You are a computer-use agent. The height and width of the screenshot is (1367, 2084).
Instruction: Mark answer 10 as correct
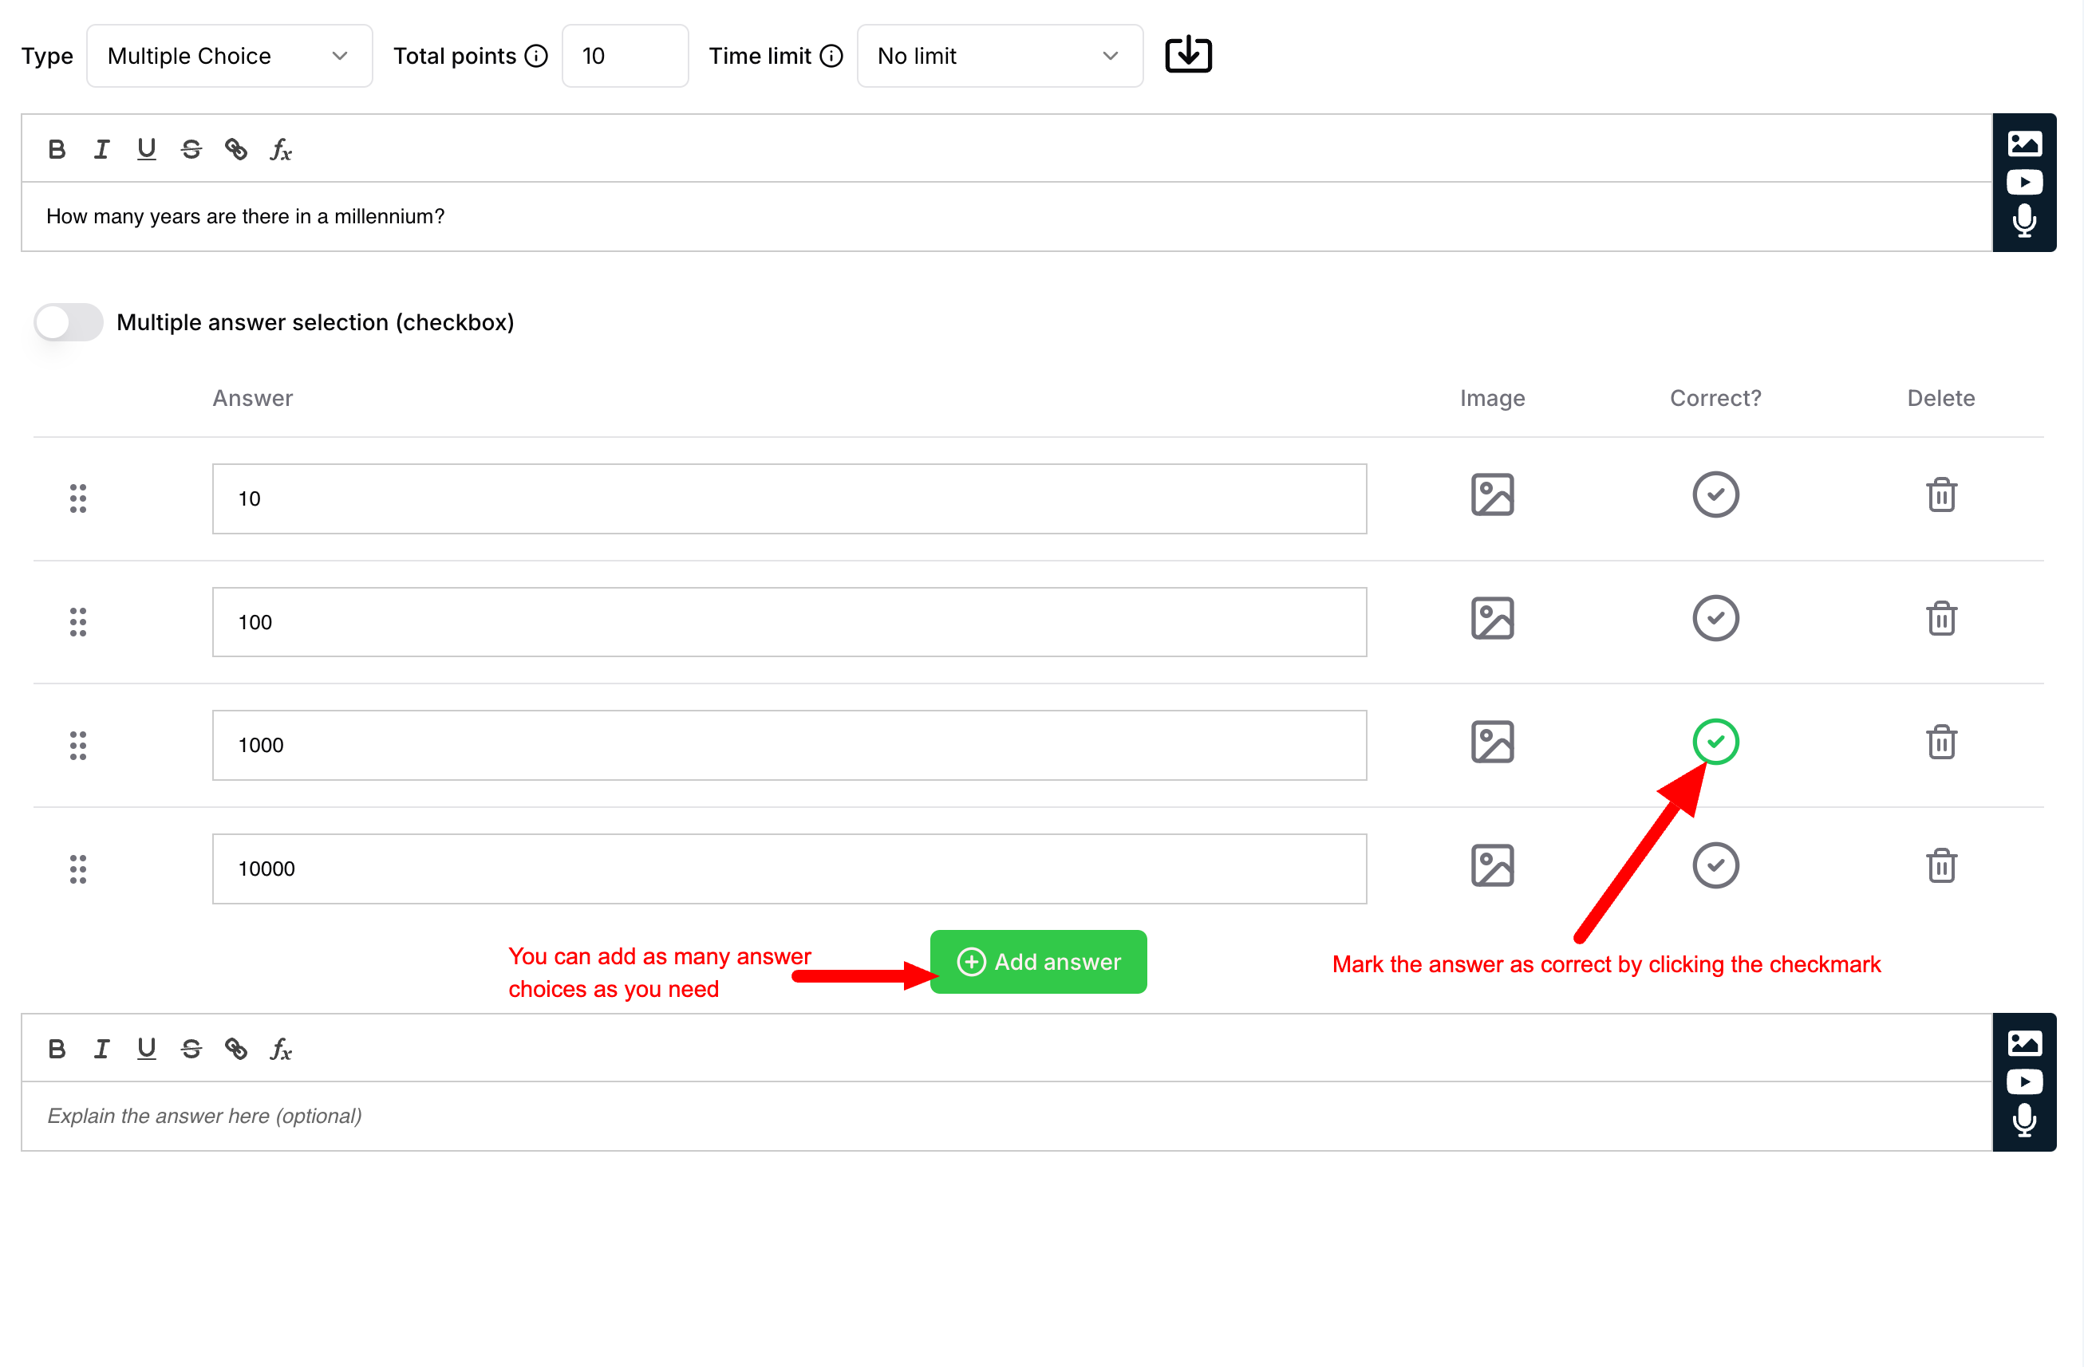click(1715, 495)
